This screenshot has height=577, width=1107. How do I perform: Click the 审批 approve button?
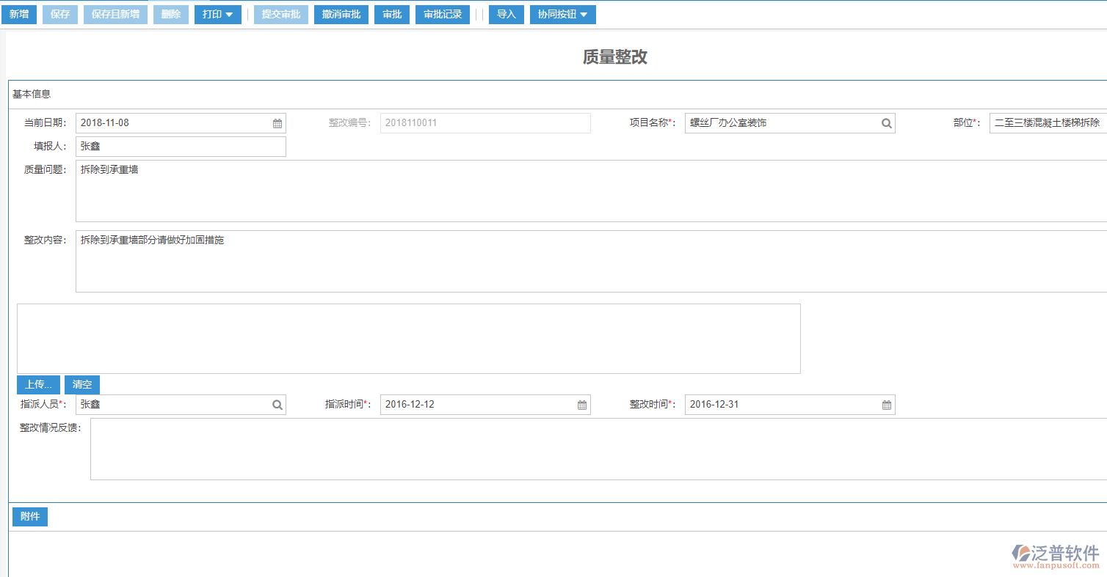click(391, 14)
